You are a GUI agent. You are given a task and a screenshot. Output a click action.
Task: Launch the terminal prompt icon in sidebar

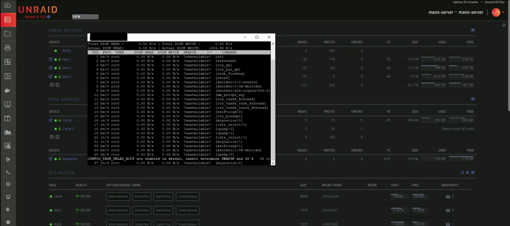pyautogui.click(x=8, y=172)
